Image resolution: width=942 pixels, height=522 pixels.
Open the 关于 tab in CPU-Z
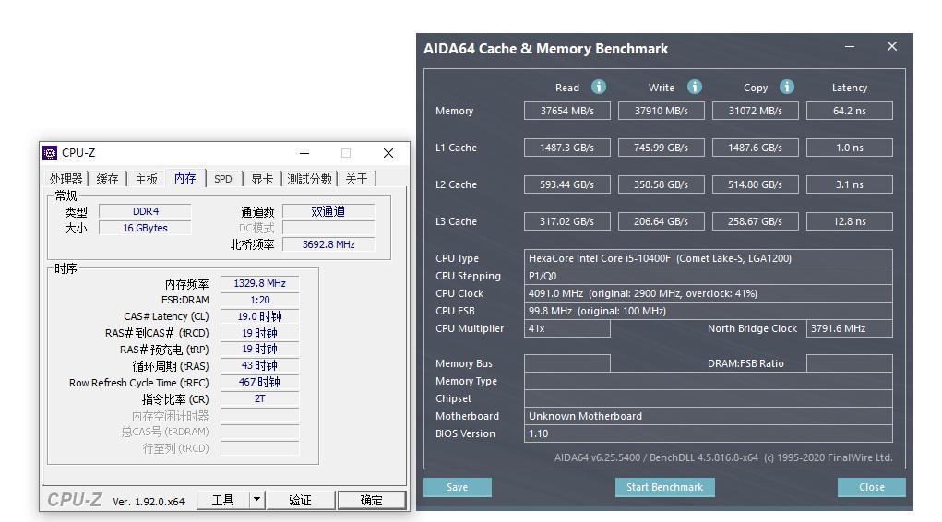[x=356, y=179]
